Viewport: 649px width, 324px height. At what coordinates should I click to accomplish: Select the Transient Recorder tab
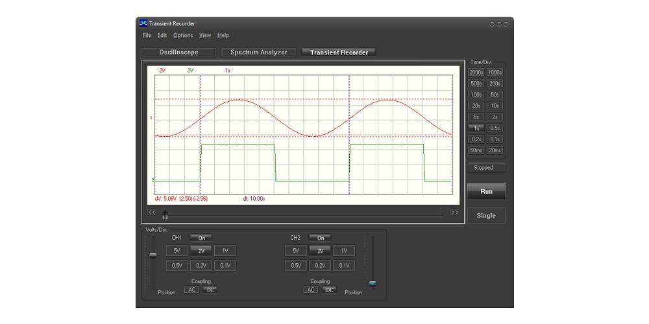pyautogui.click(x=339, y=52)
